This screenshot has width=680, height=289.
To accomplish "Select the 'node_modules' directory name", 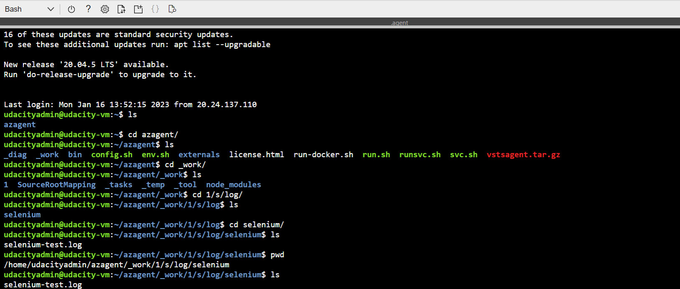I will pyautogui.click(x=233, y=185).
